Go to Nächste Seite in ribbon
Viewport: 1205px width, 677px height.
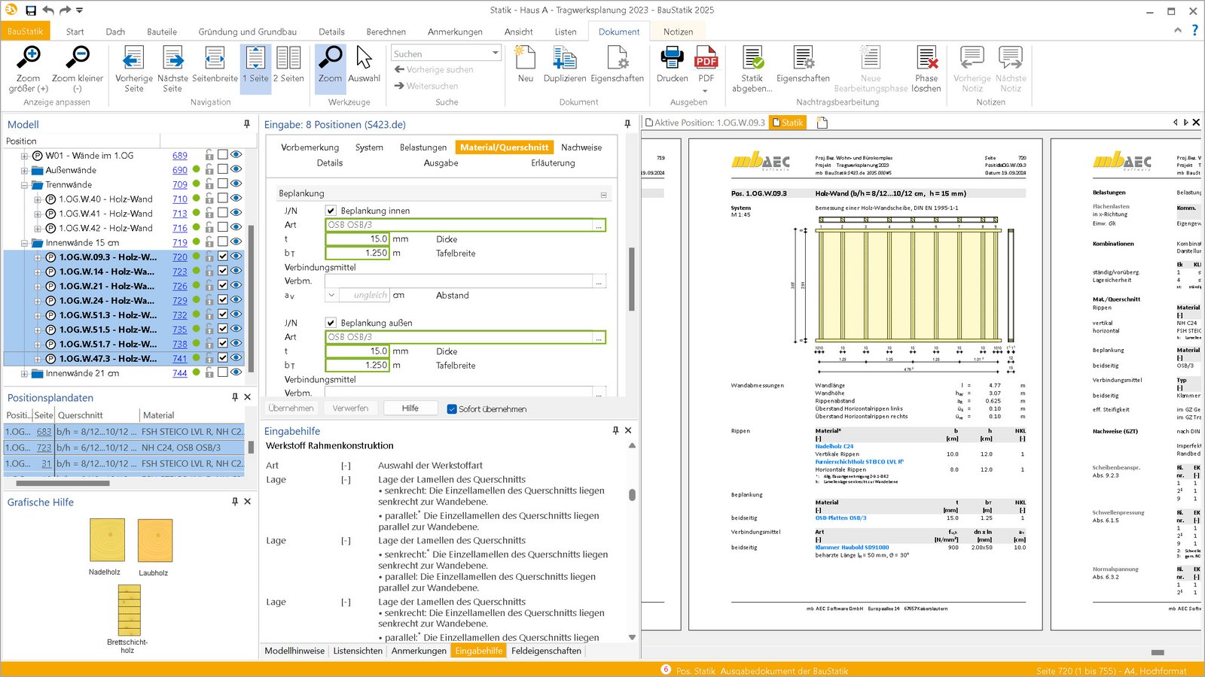click(172, 58)
